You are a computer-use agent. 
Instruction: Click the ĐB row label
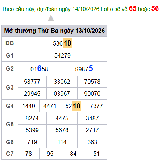click(x=10, y=43)
